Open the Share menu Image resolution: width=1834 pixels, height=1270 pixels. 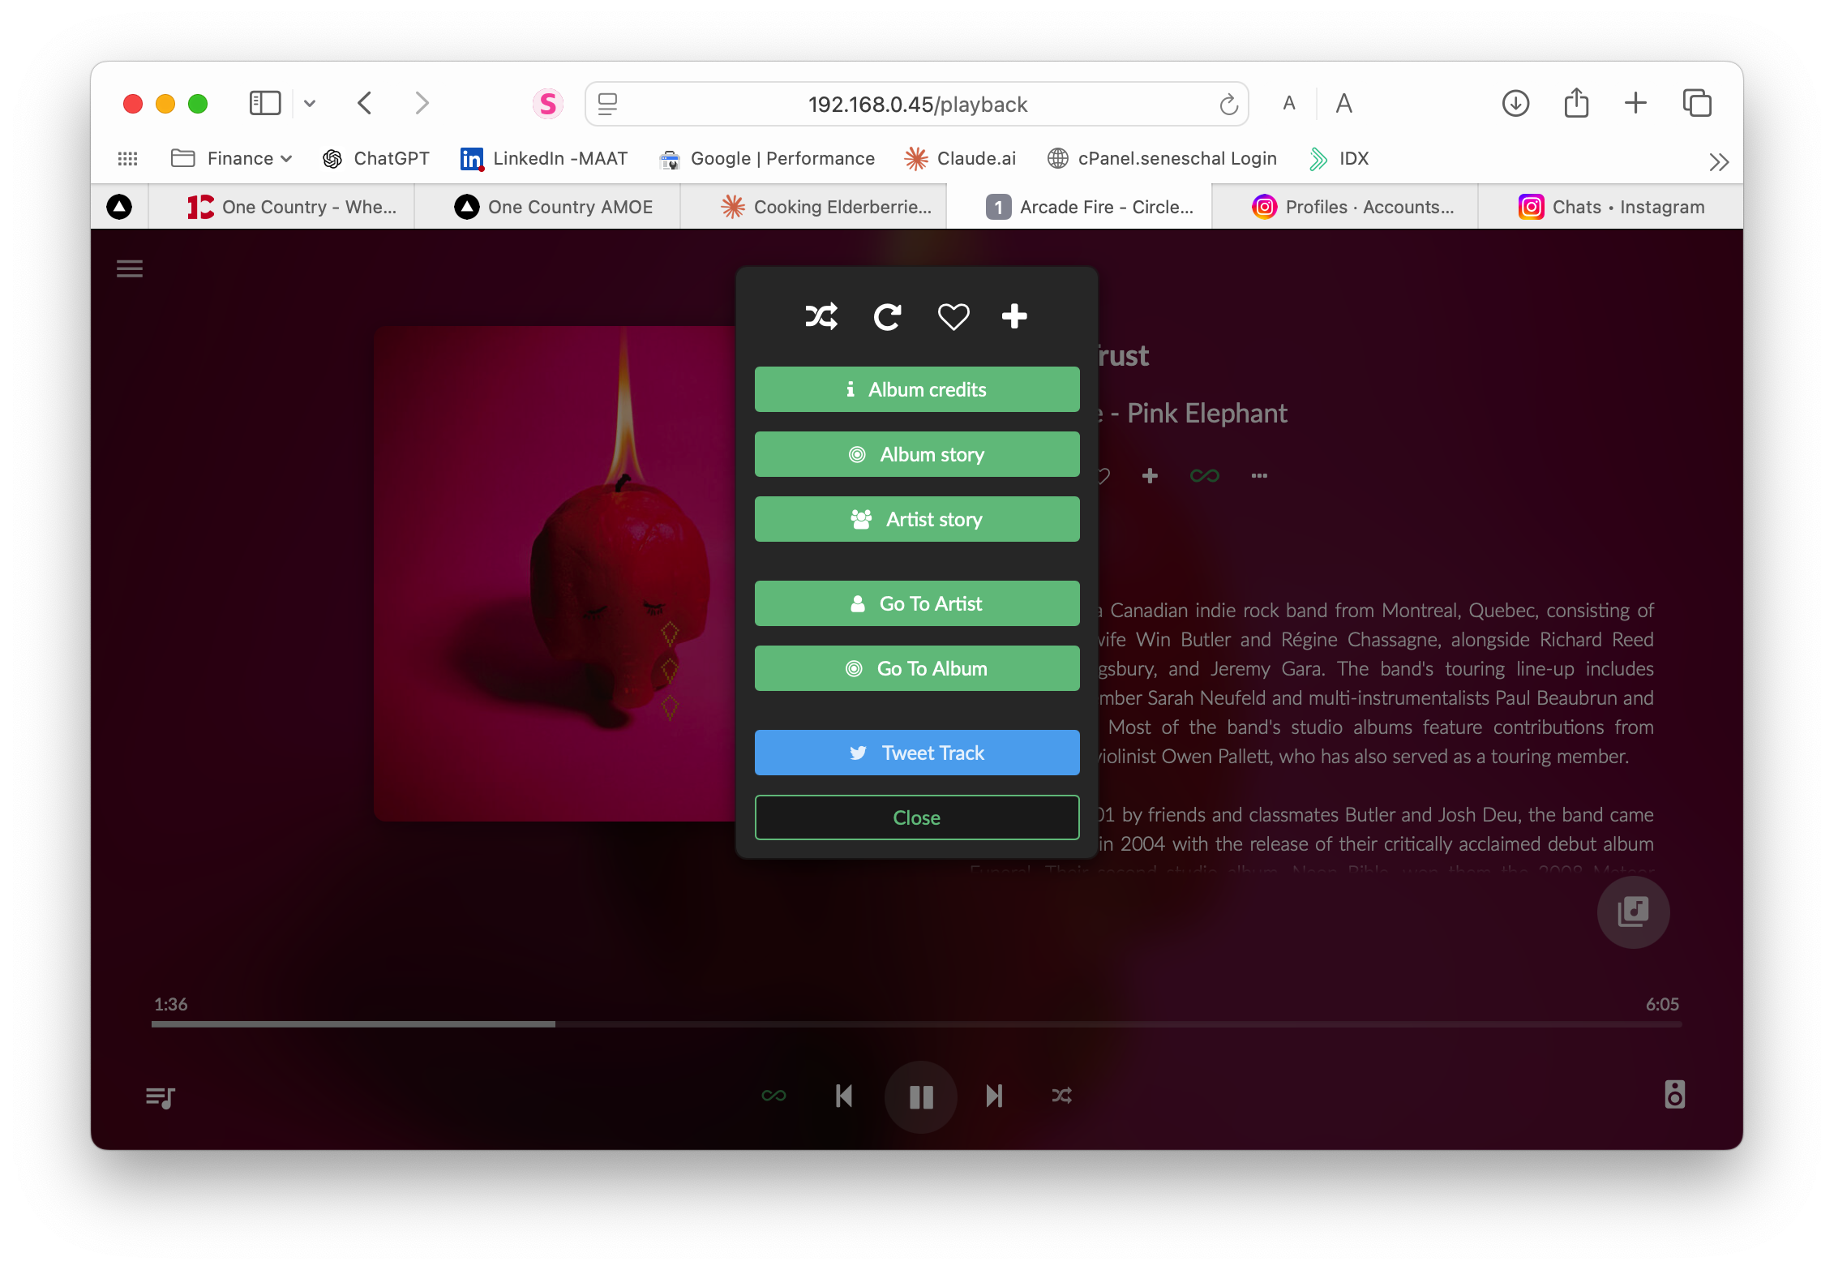pos(1576,102)
